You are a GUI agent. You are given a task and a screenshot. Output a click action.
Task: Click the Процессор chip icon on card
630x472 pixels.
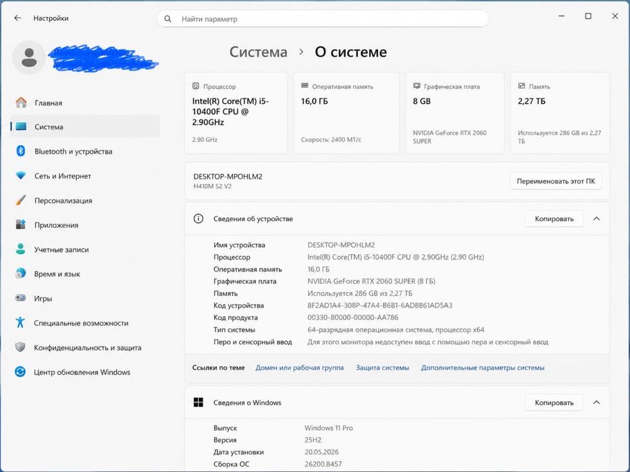click(x=196, y=86)
